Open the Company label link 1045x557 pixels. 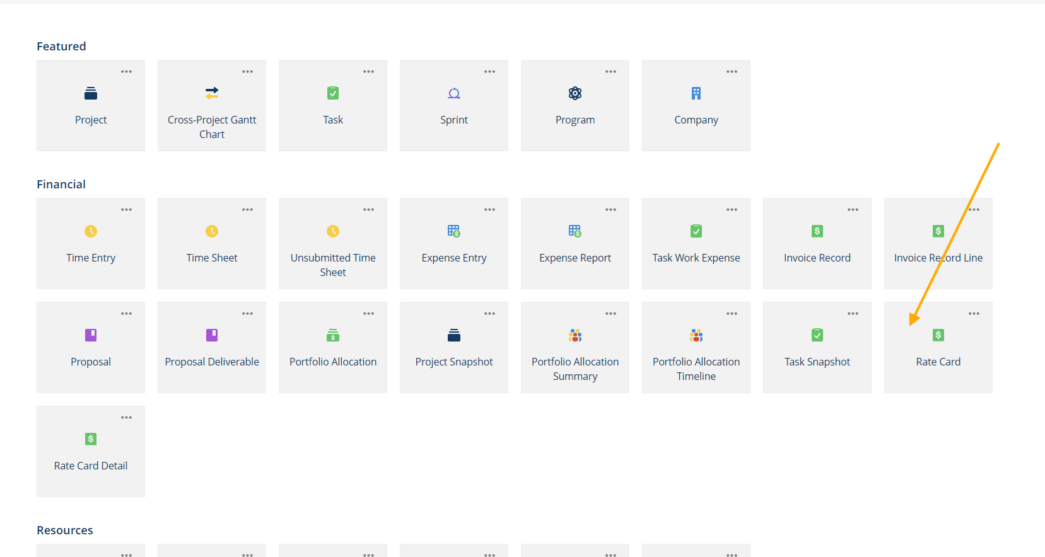[696, 120]
